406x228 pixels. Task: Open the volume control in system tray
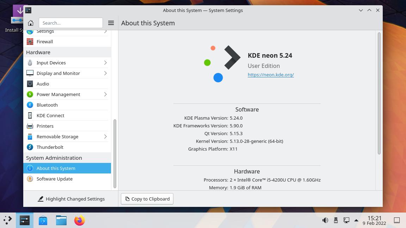(325, 220)
